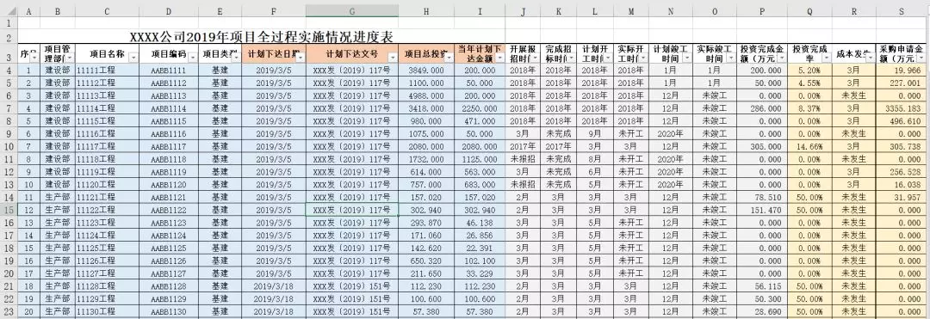Select cell 56.115
Screen dimensions: 930x319
point(762,286)
